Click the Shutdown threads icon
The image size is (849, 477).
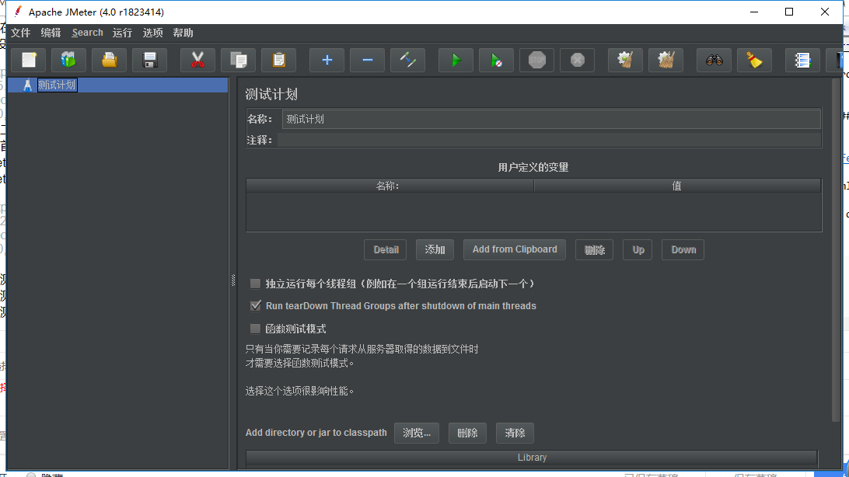pyautogui.click(x=577, y=60)
